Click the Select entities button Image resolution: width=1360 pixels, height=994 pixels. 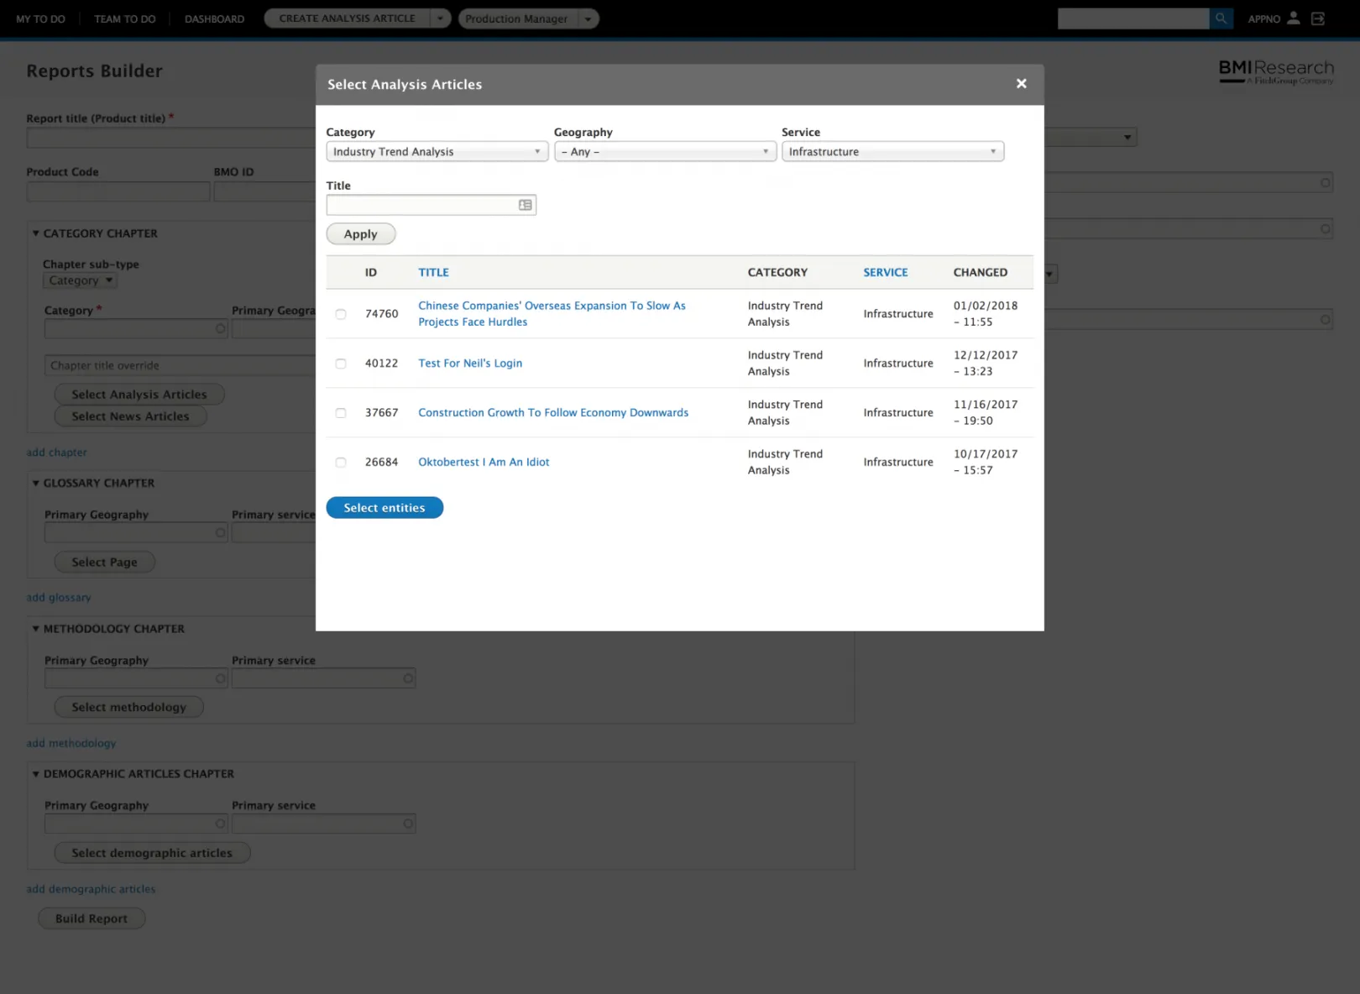pos(384,508)
